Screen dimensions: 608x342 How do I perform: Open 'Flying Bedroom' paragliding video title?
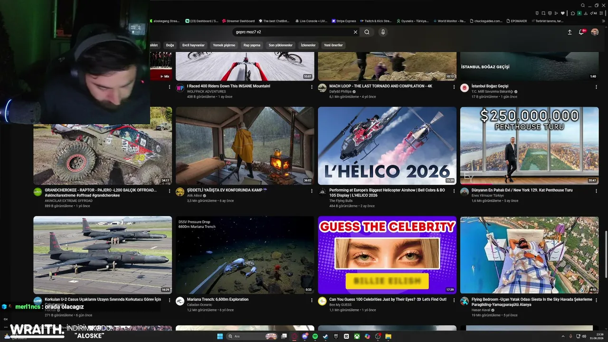coord(532,302)
